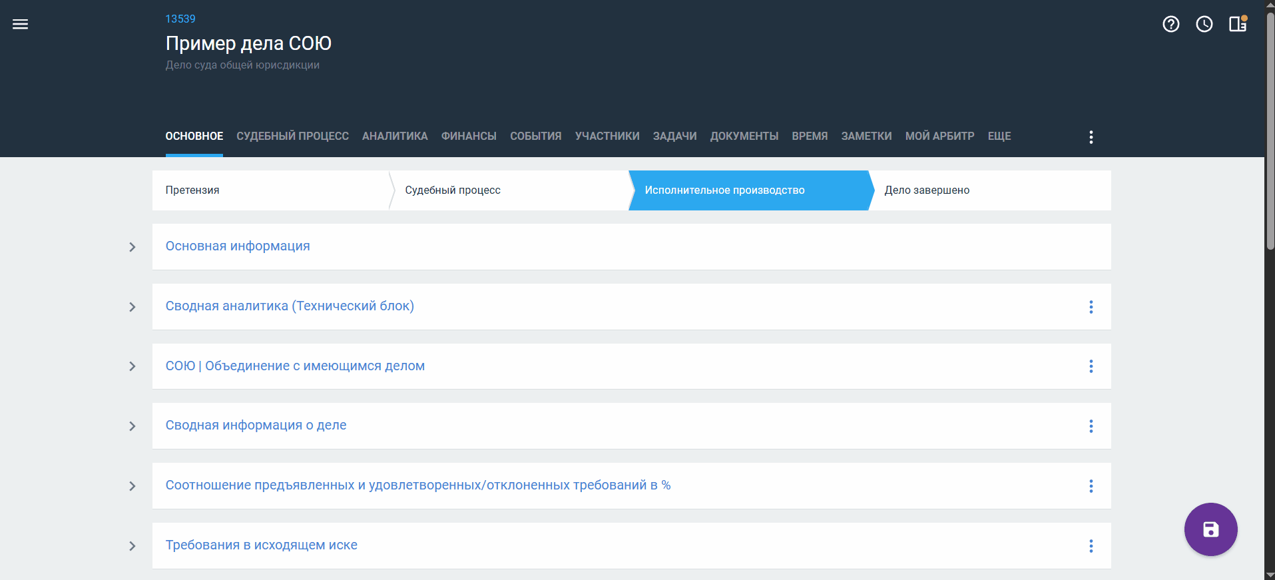Open options menu for Сводная аналитика section

tap(1091, 307)
